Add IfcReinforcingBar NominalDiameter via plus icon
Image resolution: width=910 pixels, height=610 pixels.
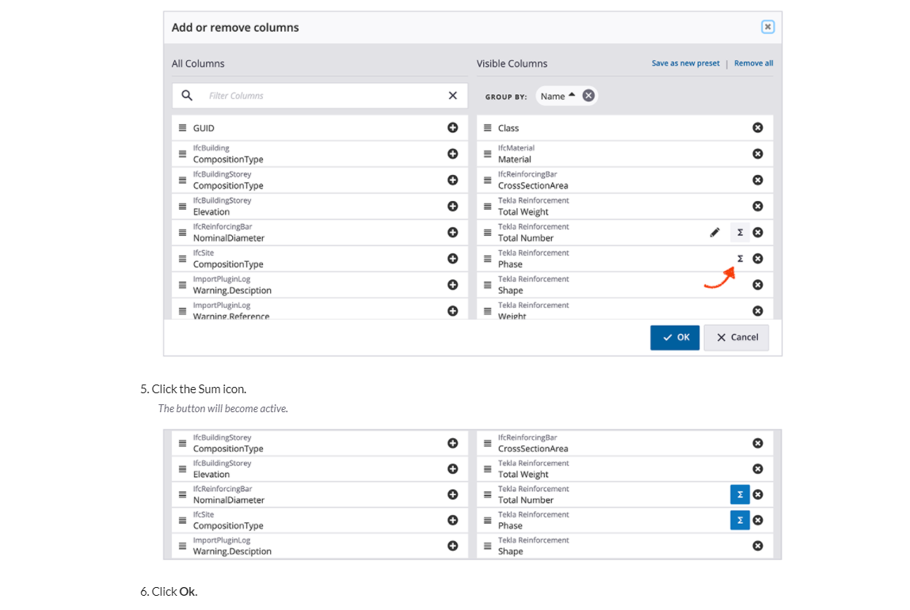pyautogui.click(x=452, y=232)
